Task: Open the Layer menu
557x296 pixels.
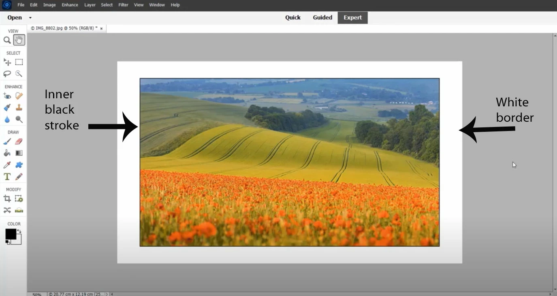Action: point(90,5)
